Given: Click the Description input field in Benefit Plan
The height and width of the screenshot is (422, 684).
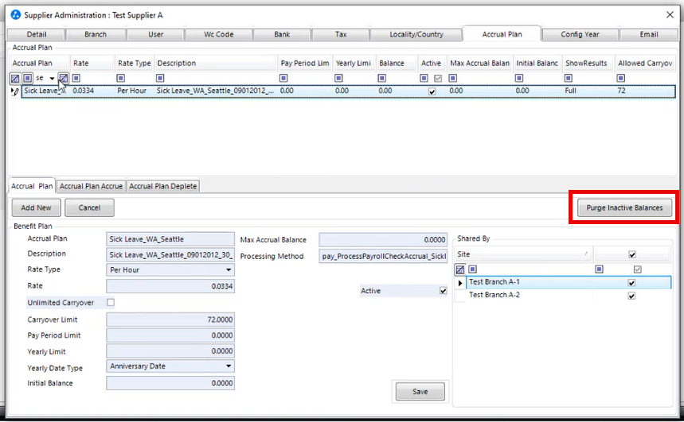Looking at the screenshot, I should pos(170,255).
